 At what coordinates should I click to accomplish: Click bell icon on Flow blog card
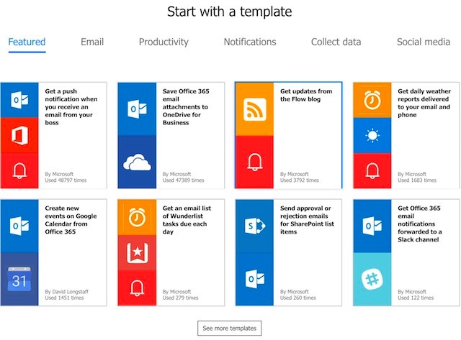[x=254, y=162]
